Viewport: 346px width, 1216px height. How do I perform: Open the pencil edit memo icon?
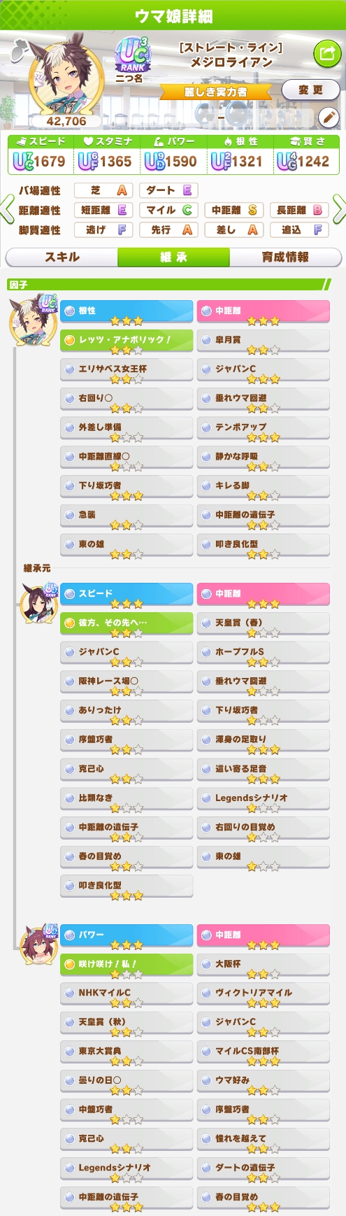(328, 118)
